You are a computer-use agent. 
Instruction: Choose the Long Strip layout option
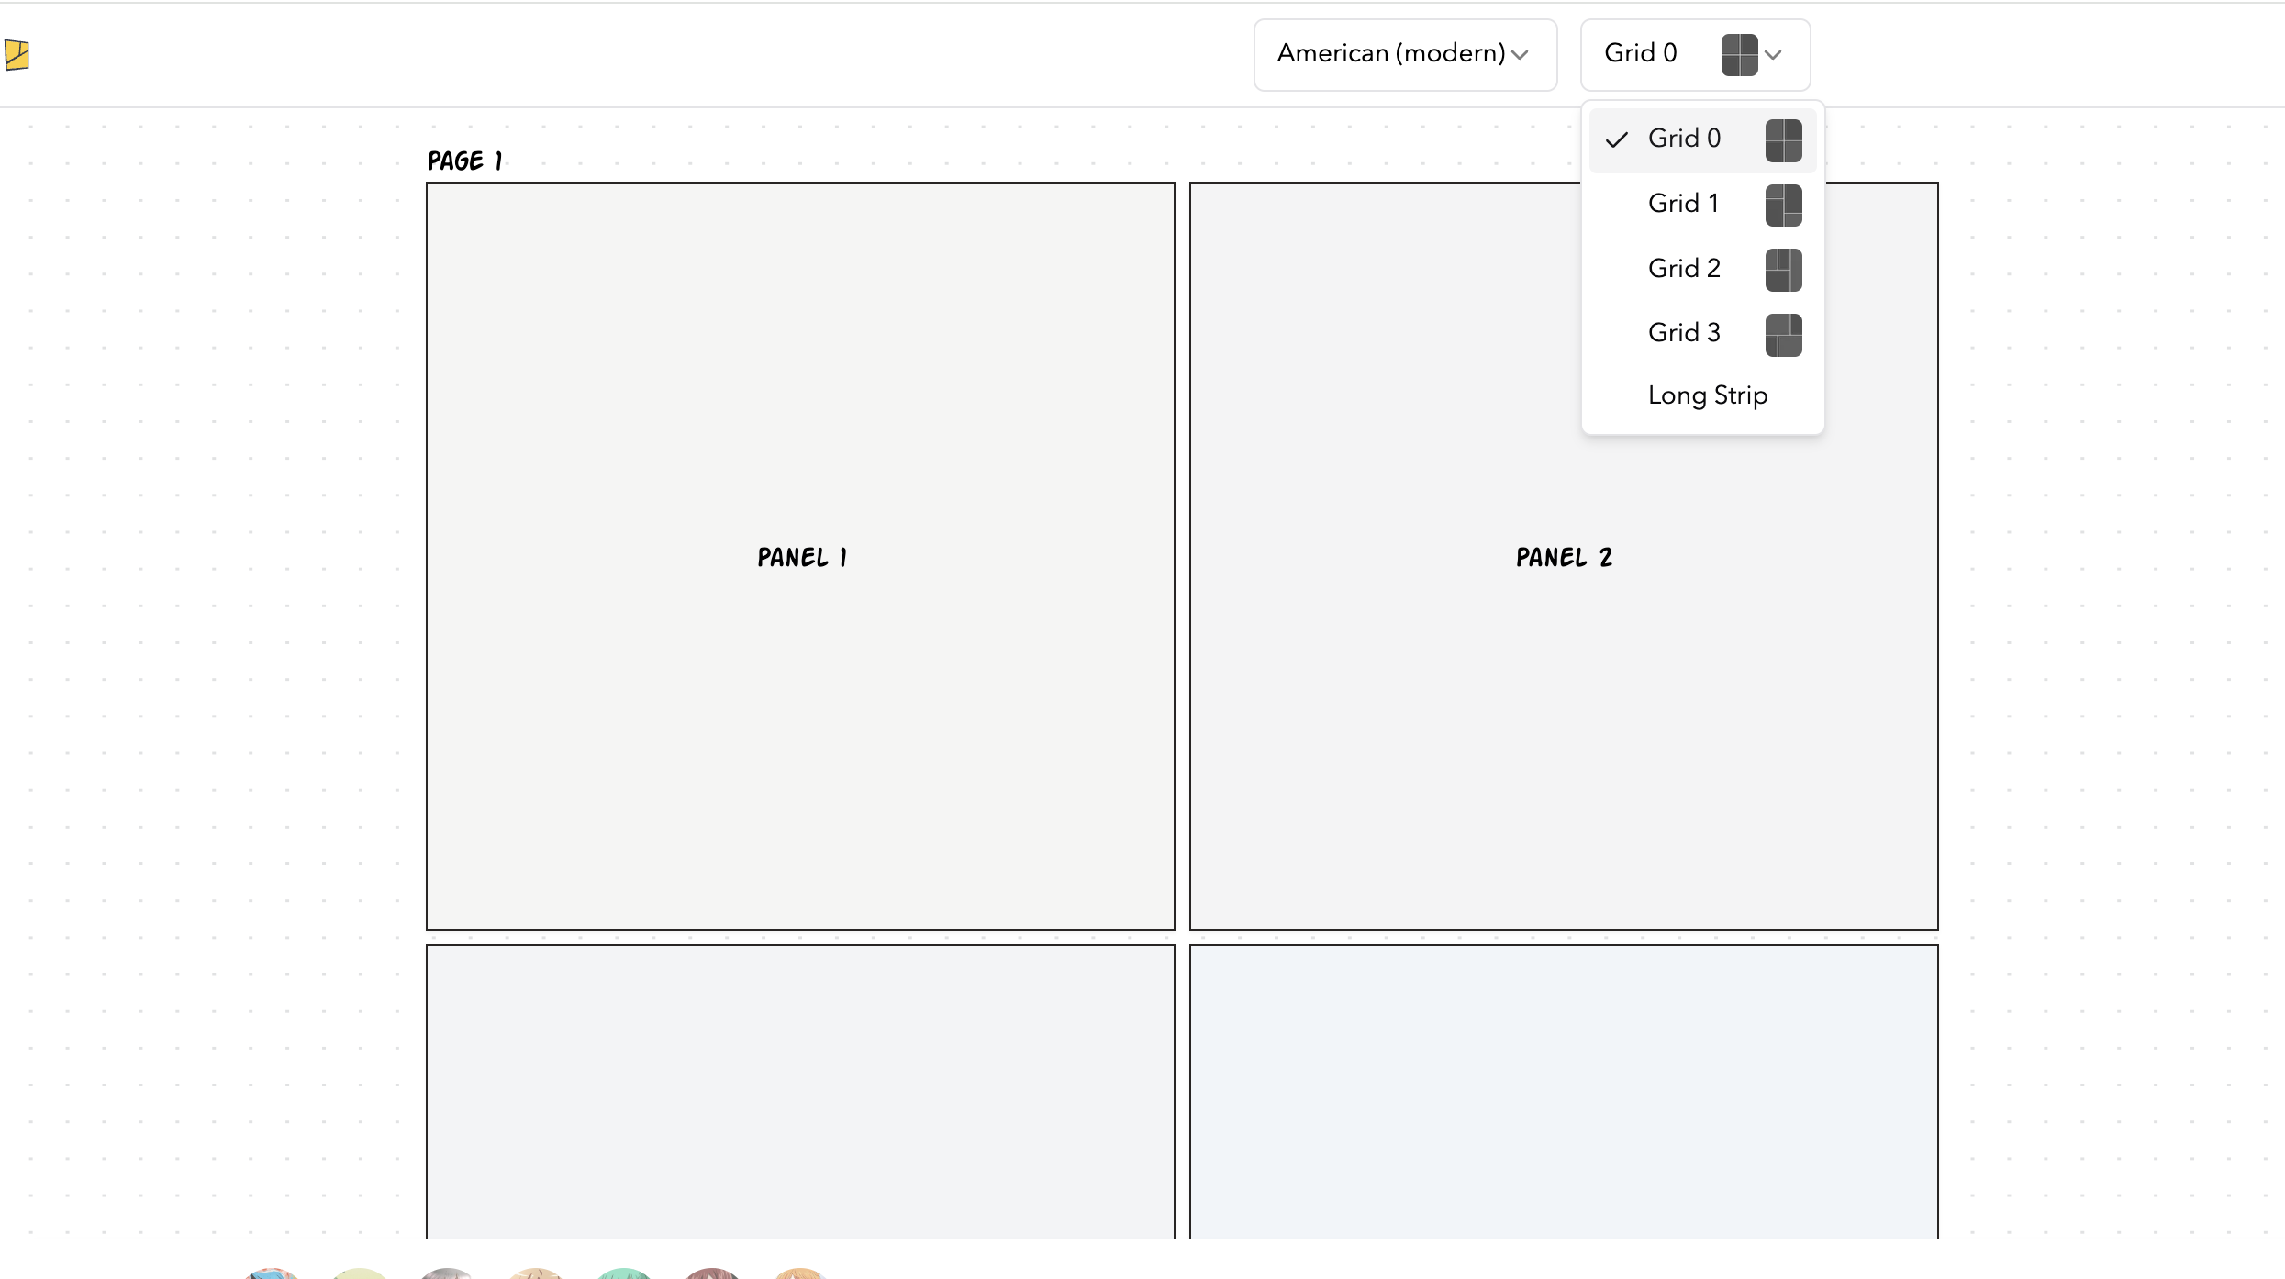pos(1707,395)
